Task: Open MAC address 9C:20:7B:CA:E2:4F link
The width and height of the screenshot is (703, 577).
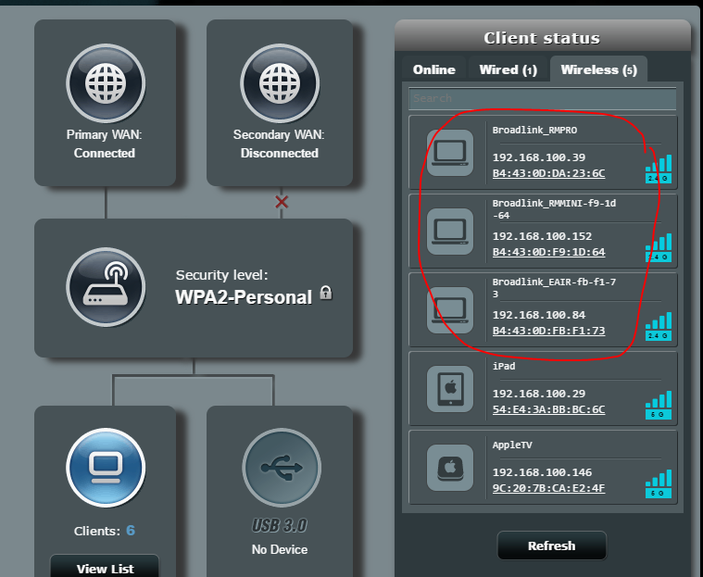Action: click(548, 488)
